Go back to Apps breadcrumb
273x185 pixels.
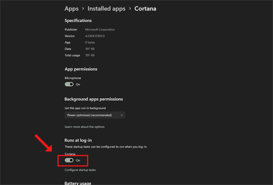(x=71, y=9)
